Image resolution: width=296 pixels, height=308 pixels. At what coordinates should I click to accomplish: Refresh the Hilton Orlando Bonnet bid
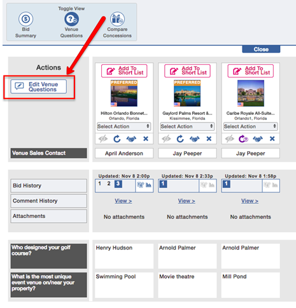pos(117,139)
